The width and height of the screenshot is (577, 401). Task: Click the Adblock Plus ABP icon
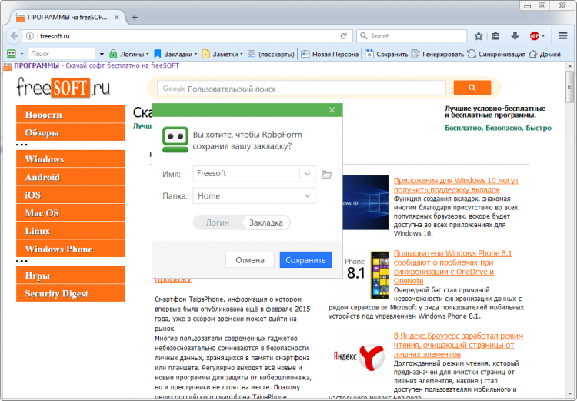[x=535, y=36]
